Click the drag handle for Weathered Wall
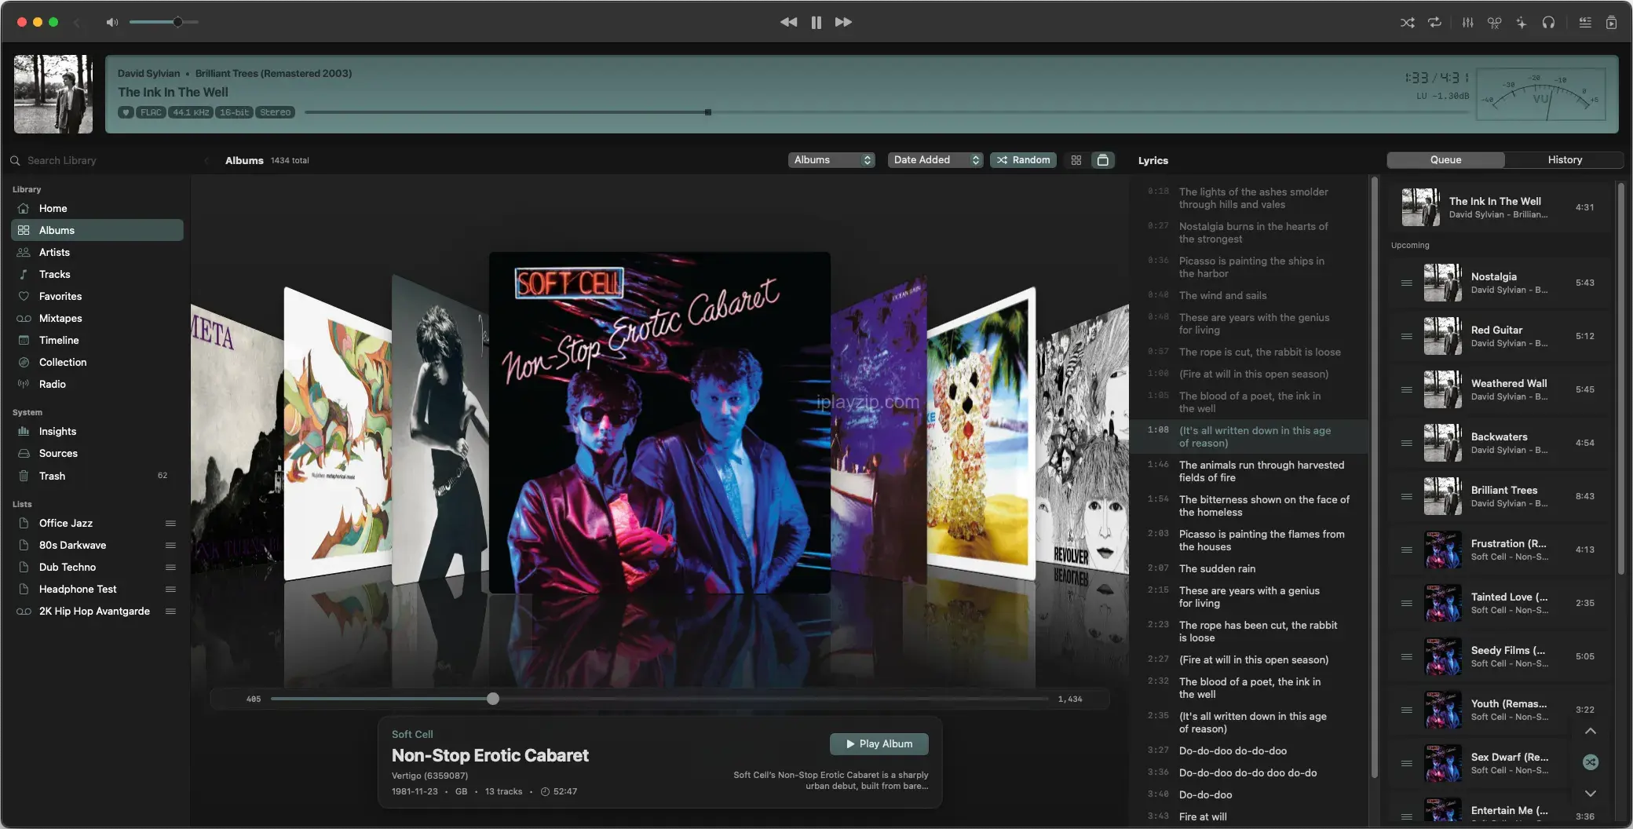The width and height of the screenshot is (1633, 829). pyautogui.click(x=1407, y=389)
